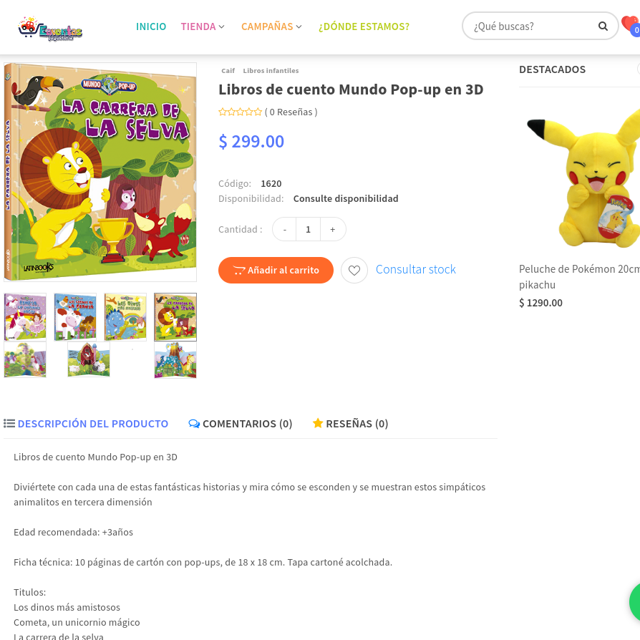Click the five-star rating icons
640x640 pixels.
(240, 112)
